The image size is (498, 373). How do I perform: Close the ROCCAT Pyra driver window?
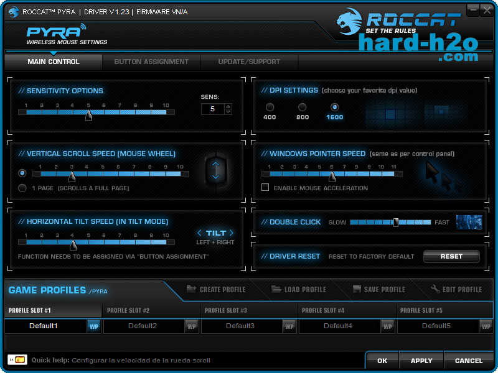tap(487, 10)
